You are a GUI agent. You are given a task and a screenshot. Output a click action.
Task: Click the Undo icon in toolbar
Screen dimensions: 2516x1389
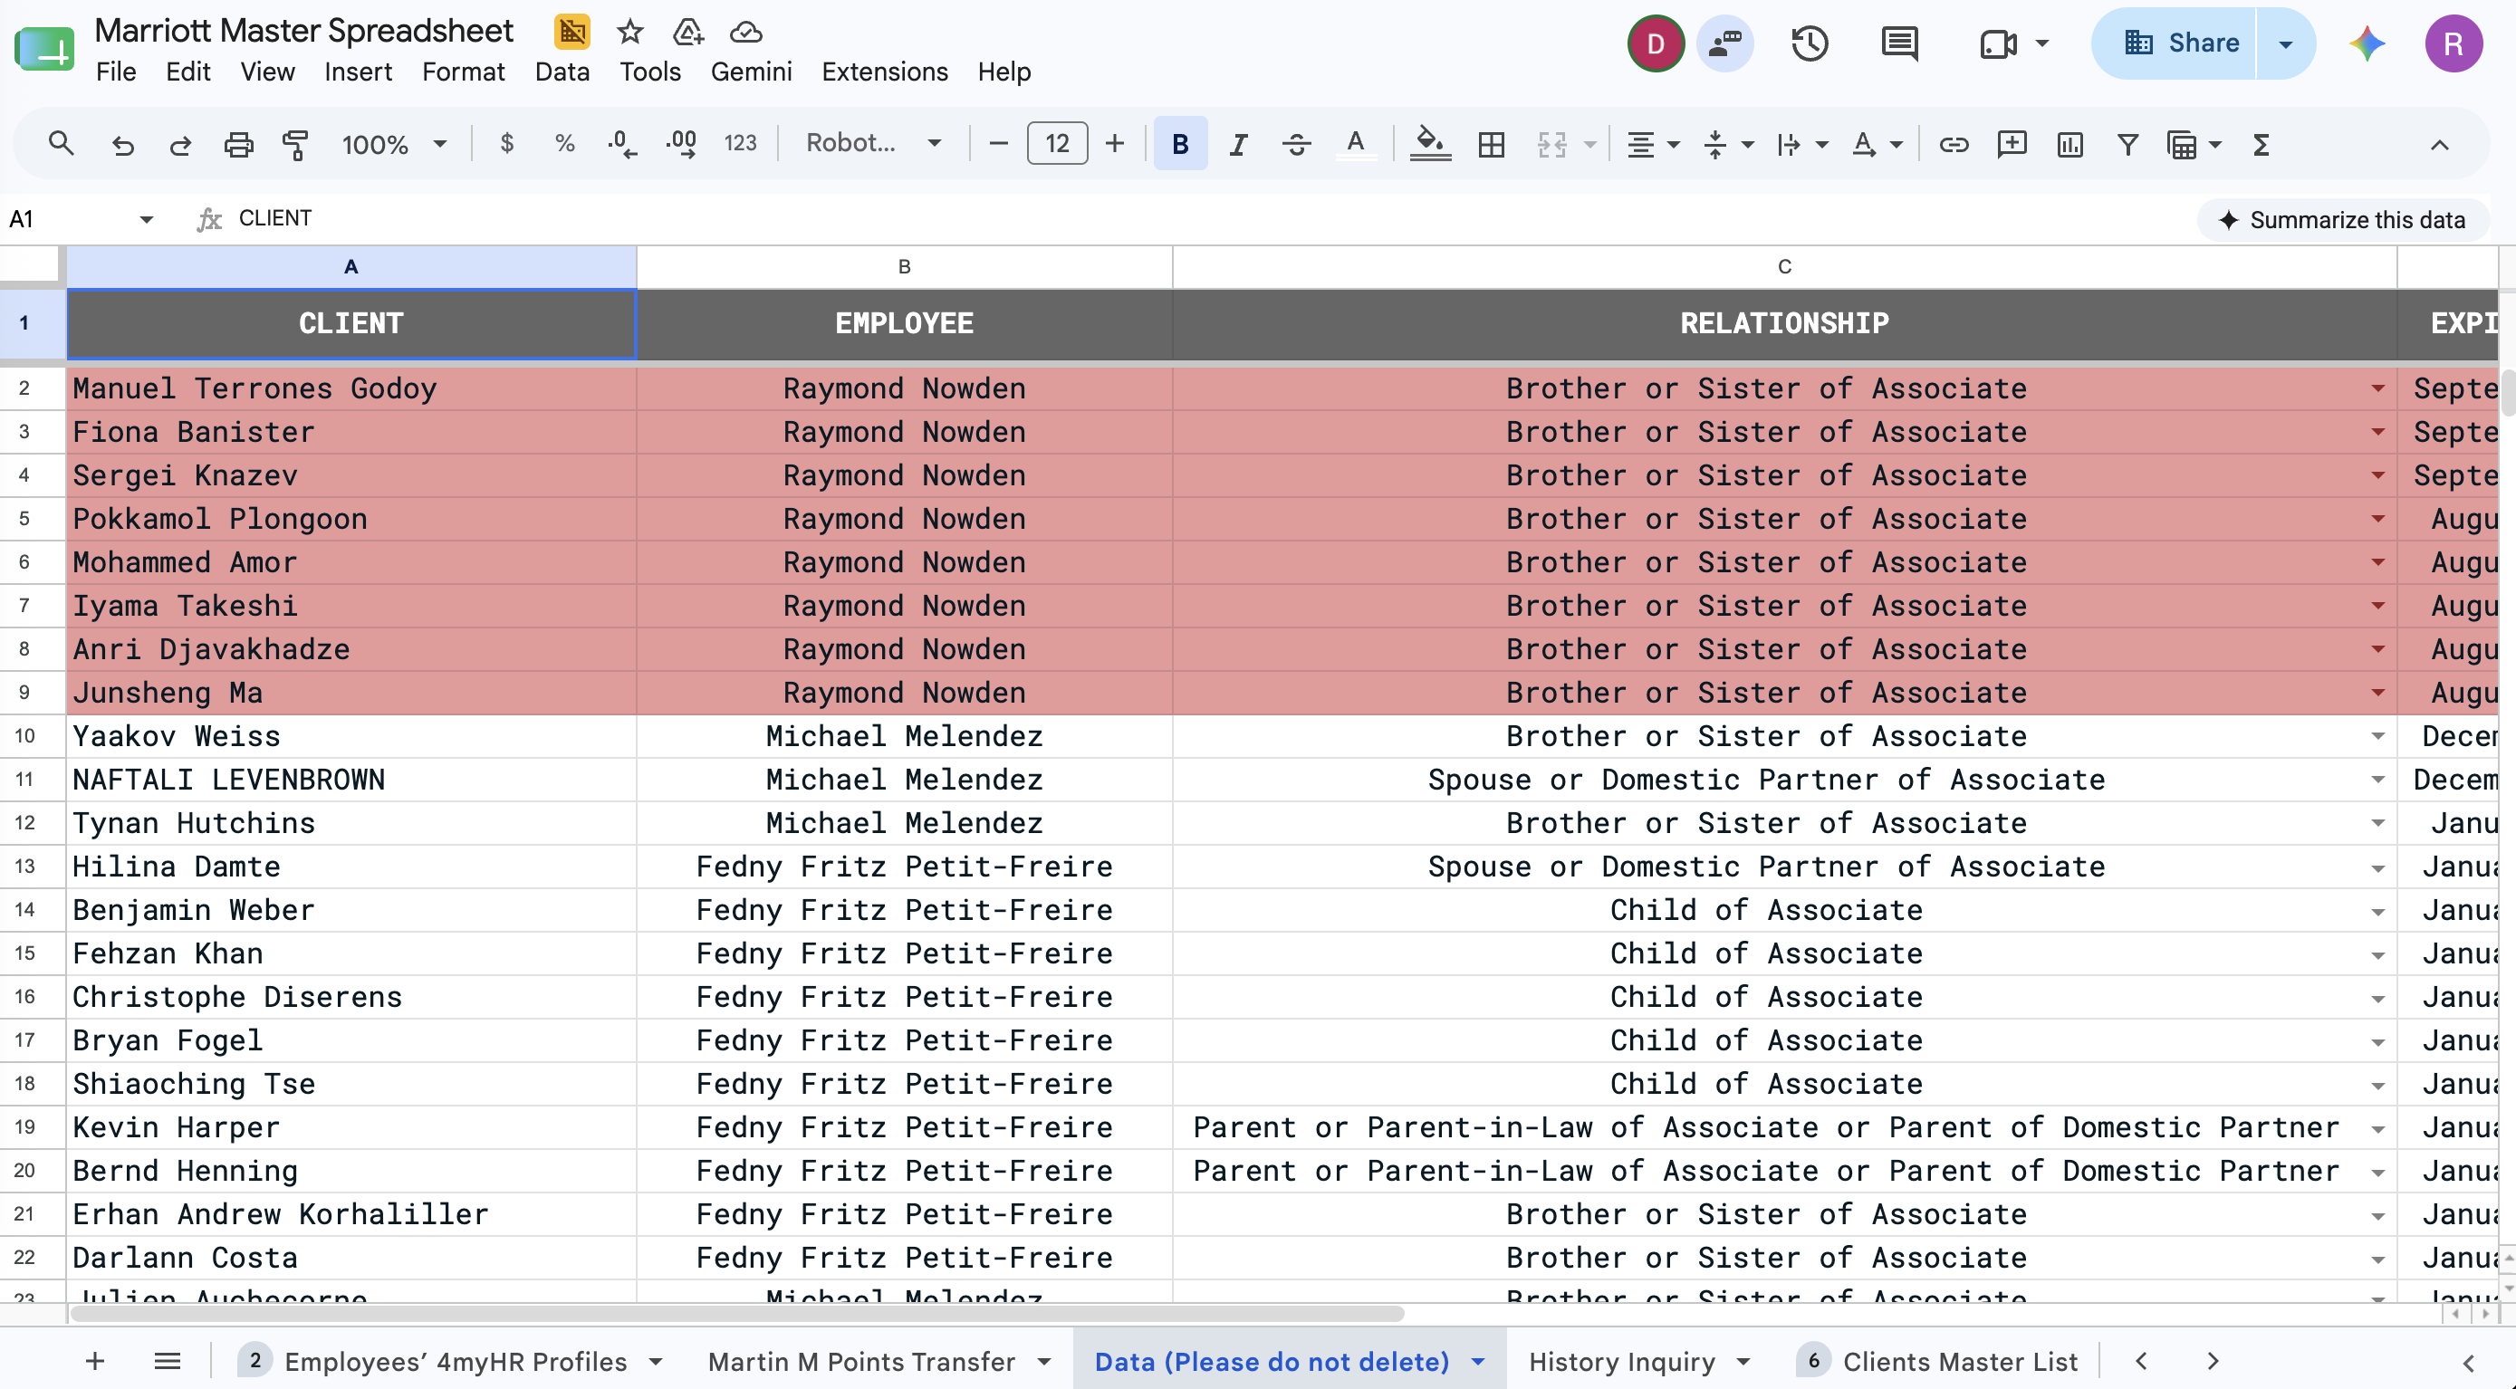[122, 145]
